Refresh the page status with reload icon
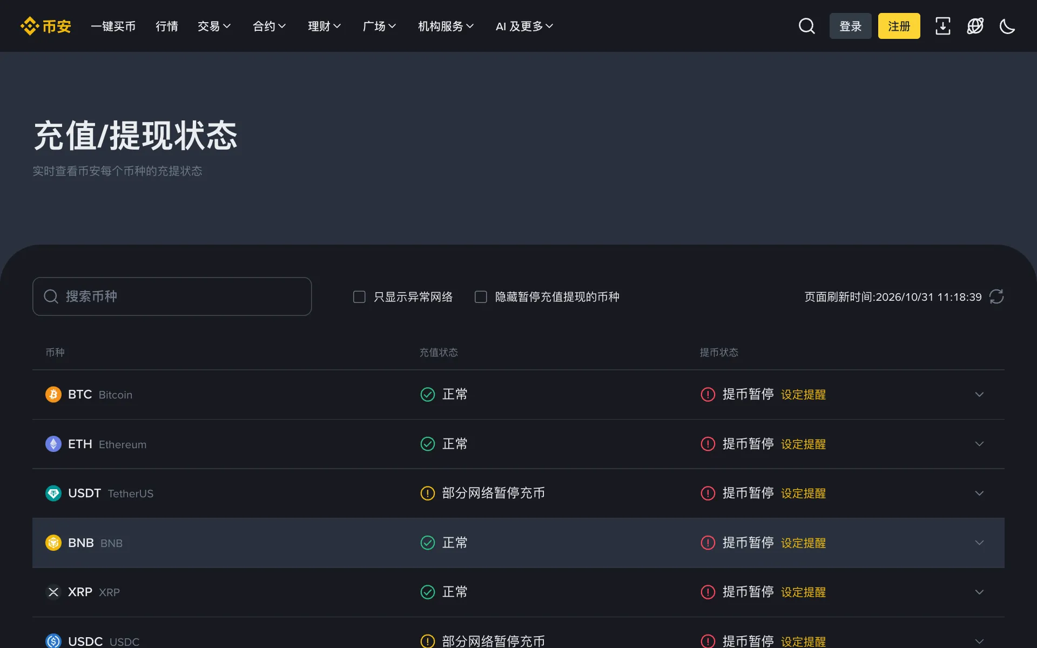This screenshot has height=648, width=1037. coord(996,296)
